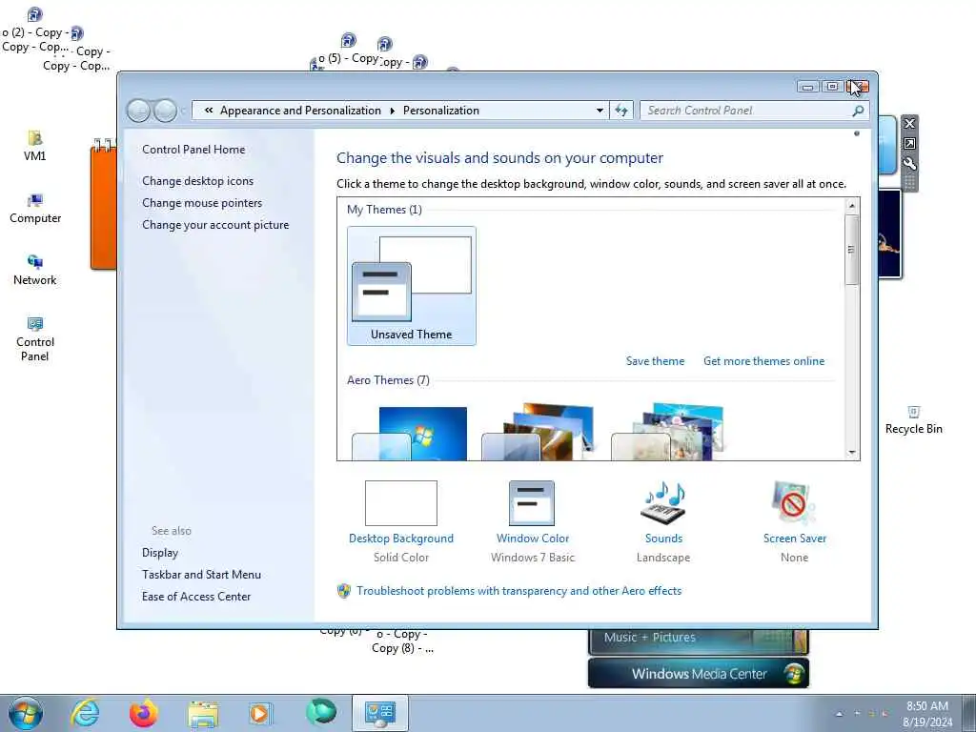Open the Screen Saver icon
This screenshot has width=976, height=732.
point(794,503)
